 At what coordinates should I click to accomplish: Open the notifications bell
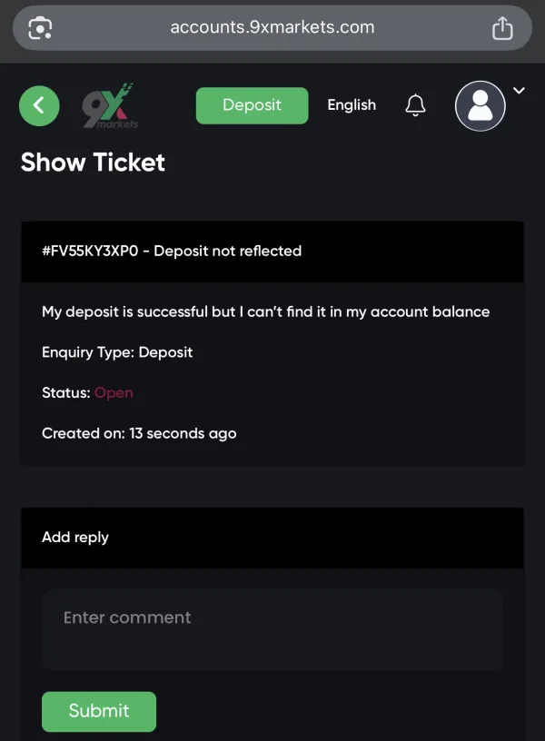coord(415,105)
